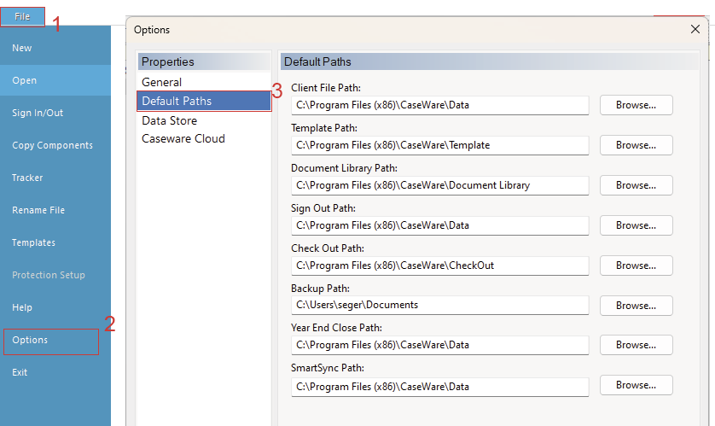Browse for the Client File Path
Image resolution: width=715 pixels, height=426 pixels.
click(636, 105)
